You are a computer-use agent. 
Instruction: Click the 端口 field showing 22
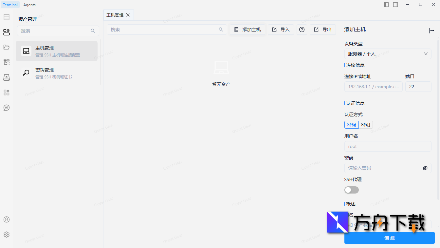click(418, 87)
